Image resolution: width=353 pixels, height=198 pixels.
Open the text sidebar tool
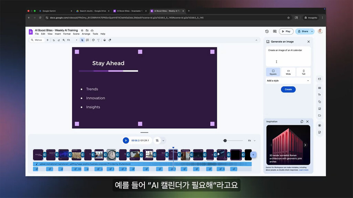[x=320, y=95]
